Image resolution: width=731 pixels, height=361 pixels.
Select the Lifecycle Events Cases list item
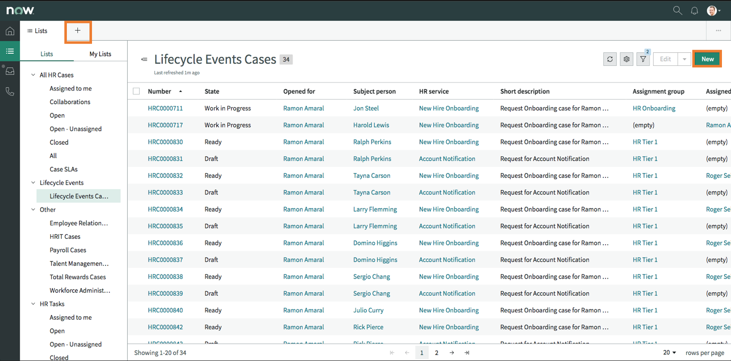coord(78,196)
